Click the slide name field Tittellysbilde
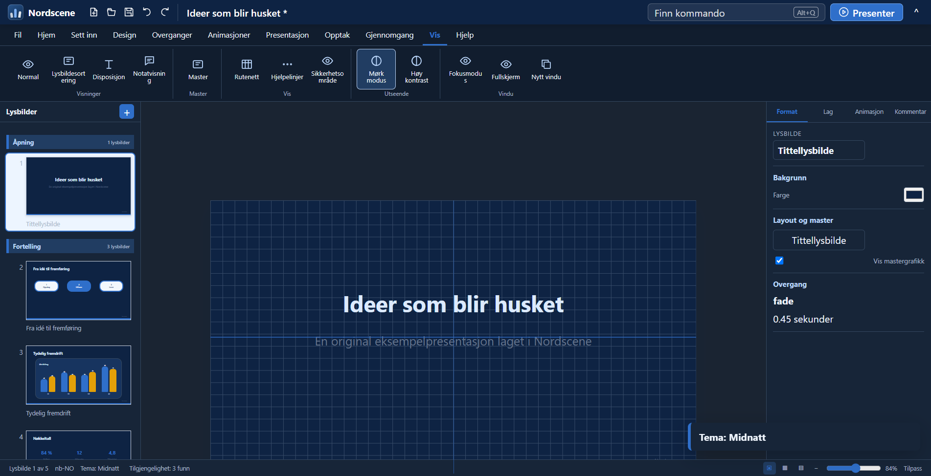The width and height of the screenshot is (931, 476). pyautogui.click(x=819, y=151)
